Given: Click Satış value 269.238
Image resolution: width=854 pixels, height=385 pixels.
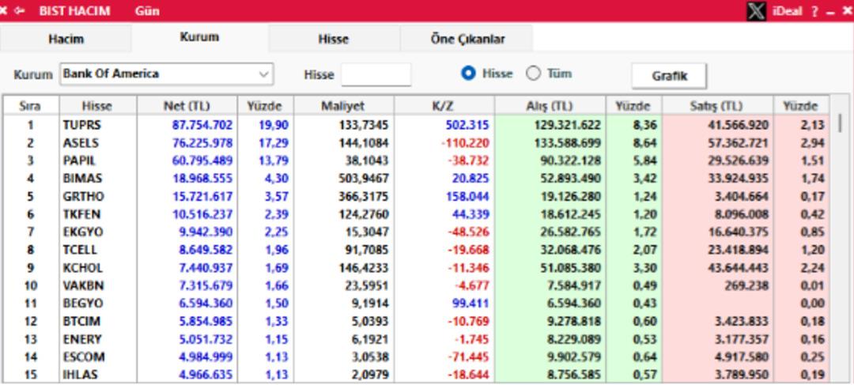Looking at the screenshot, I should coord(746,285).
